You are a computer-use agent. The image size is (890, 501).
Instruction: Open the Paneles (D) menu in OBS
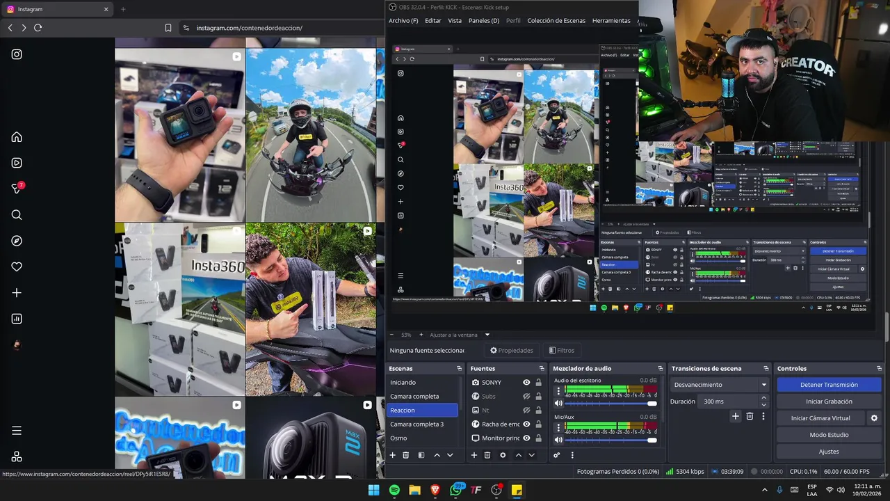point(484,21)
